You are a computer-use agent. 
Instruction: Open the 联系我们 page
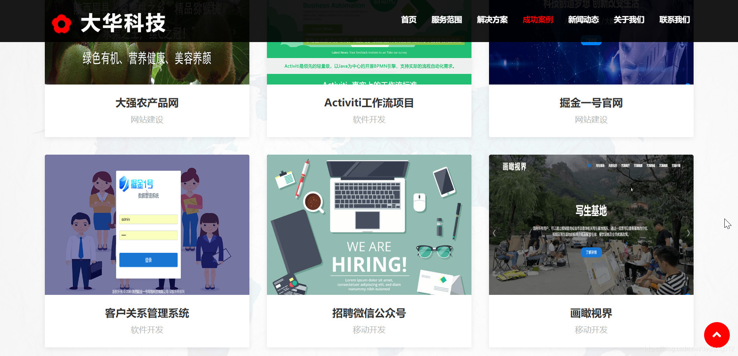[x=674, y=20]
